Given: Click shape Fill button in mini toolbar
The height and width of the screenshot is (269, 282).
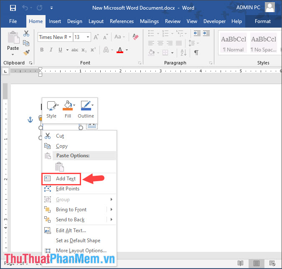Looking at the screenshot, I should pos(68,110).
